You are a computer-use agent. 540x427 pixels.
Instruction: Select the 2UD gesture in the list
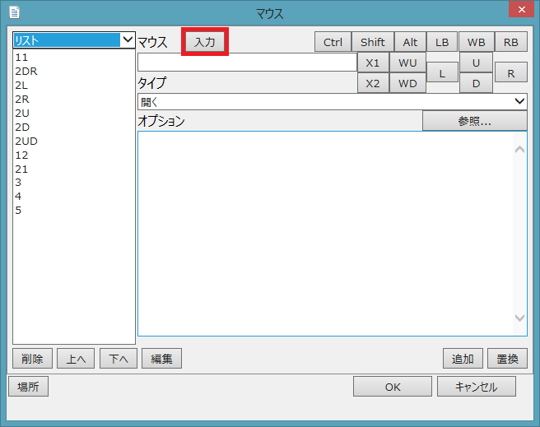[x=26, y=141]
